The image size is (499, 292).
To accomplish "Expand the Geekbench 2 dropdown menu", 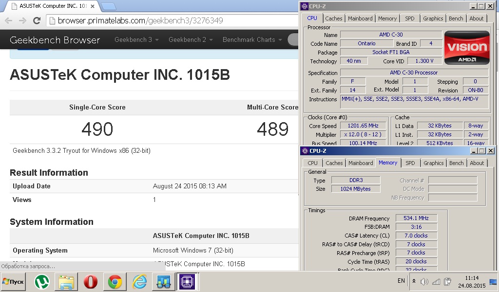I will (x=191, y=40).
